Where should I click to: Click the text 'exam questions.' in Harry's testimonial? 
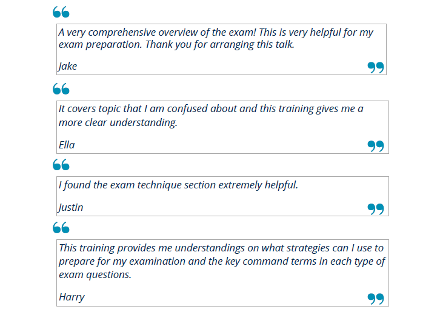point(95,274)
